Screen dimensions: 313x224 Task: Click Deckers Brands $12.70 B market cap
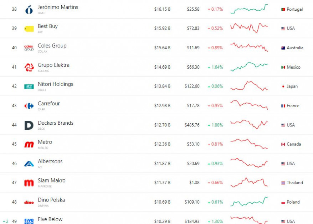tap(162, 125)
